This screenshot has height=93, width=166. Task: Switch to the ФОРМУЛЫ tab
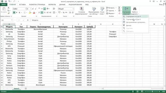[52, 5]
